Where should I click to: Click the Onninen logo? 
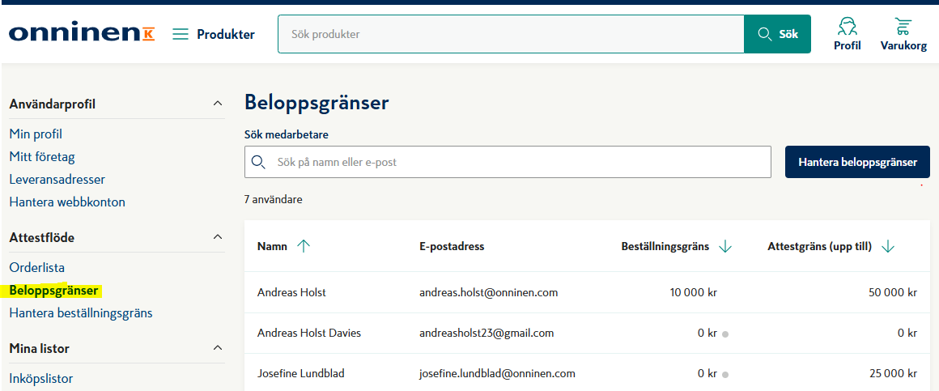tap(82, 34)
